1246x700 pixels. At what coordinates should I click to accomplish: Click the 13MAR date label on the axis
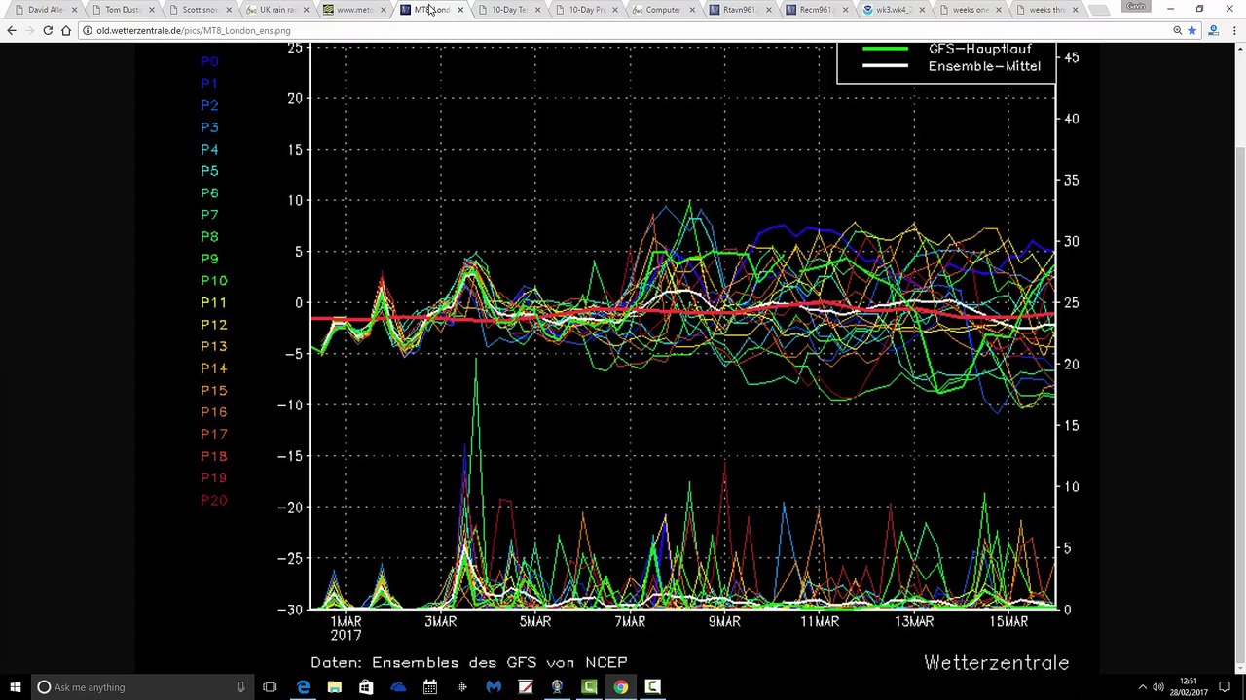[914, 622]
